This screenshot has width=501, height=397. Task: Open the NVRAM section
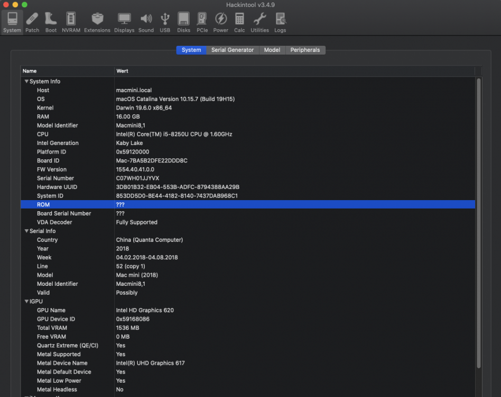click(71, 22)
